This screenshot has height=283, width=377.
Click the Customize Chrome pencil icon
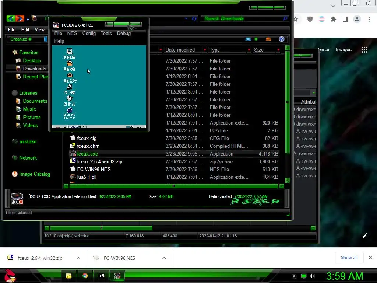tap(365, 235)
